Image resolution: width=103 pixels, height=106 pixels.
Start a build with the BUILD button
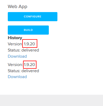28,30
